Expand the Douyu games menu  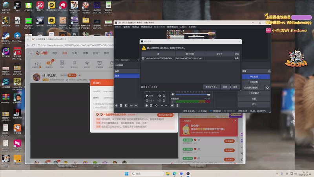coord(96,53)
